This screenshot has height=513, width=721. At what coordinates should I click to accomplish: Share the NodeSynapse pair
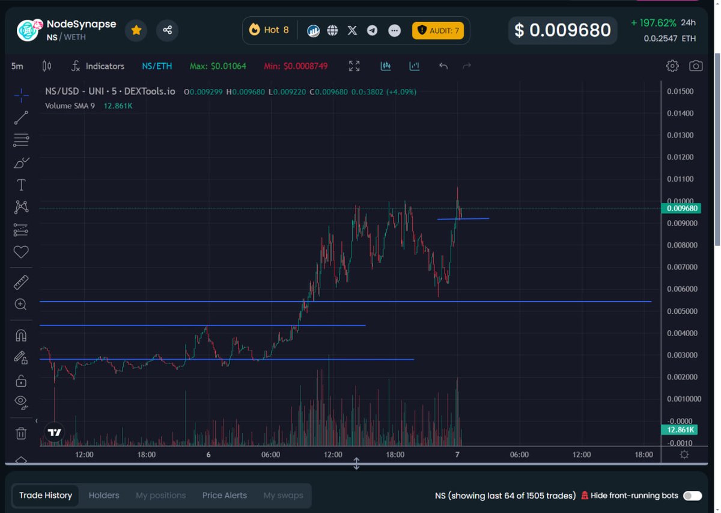[168, 30]
